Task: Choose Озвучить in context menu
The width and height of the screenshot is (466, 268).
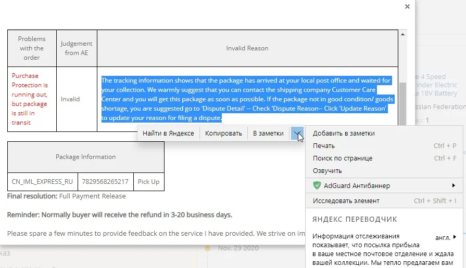Action: pos(384,171)
